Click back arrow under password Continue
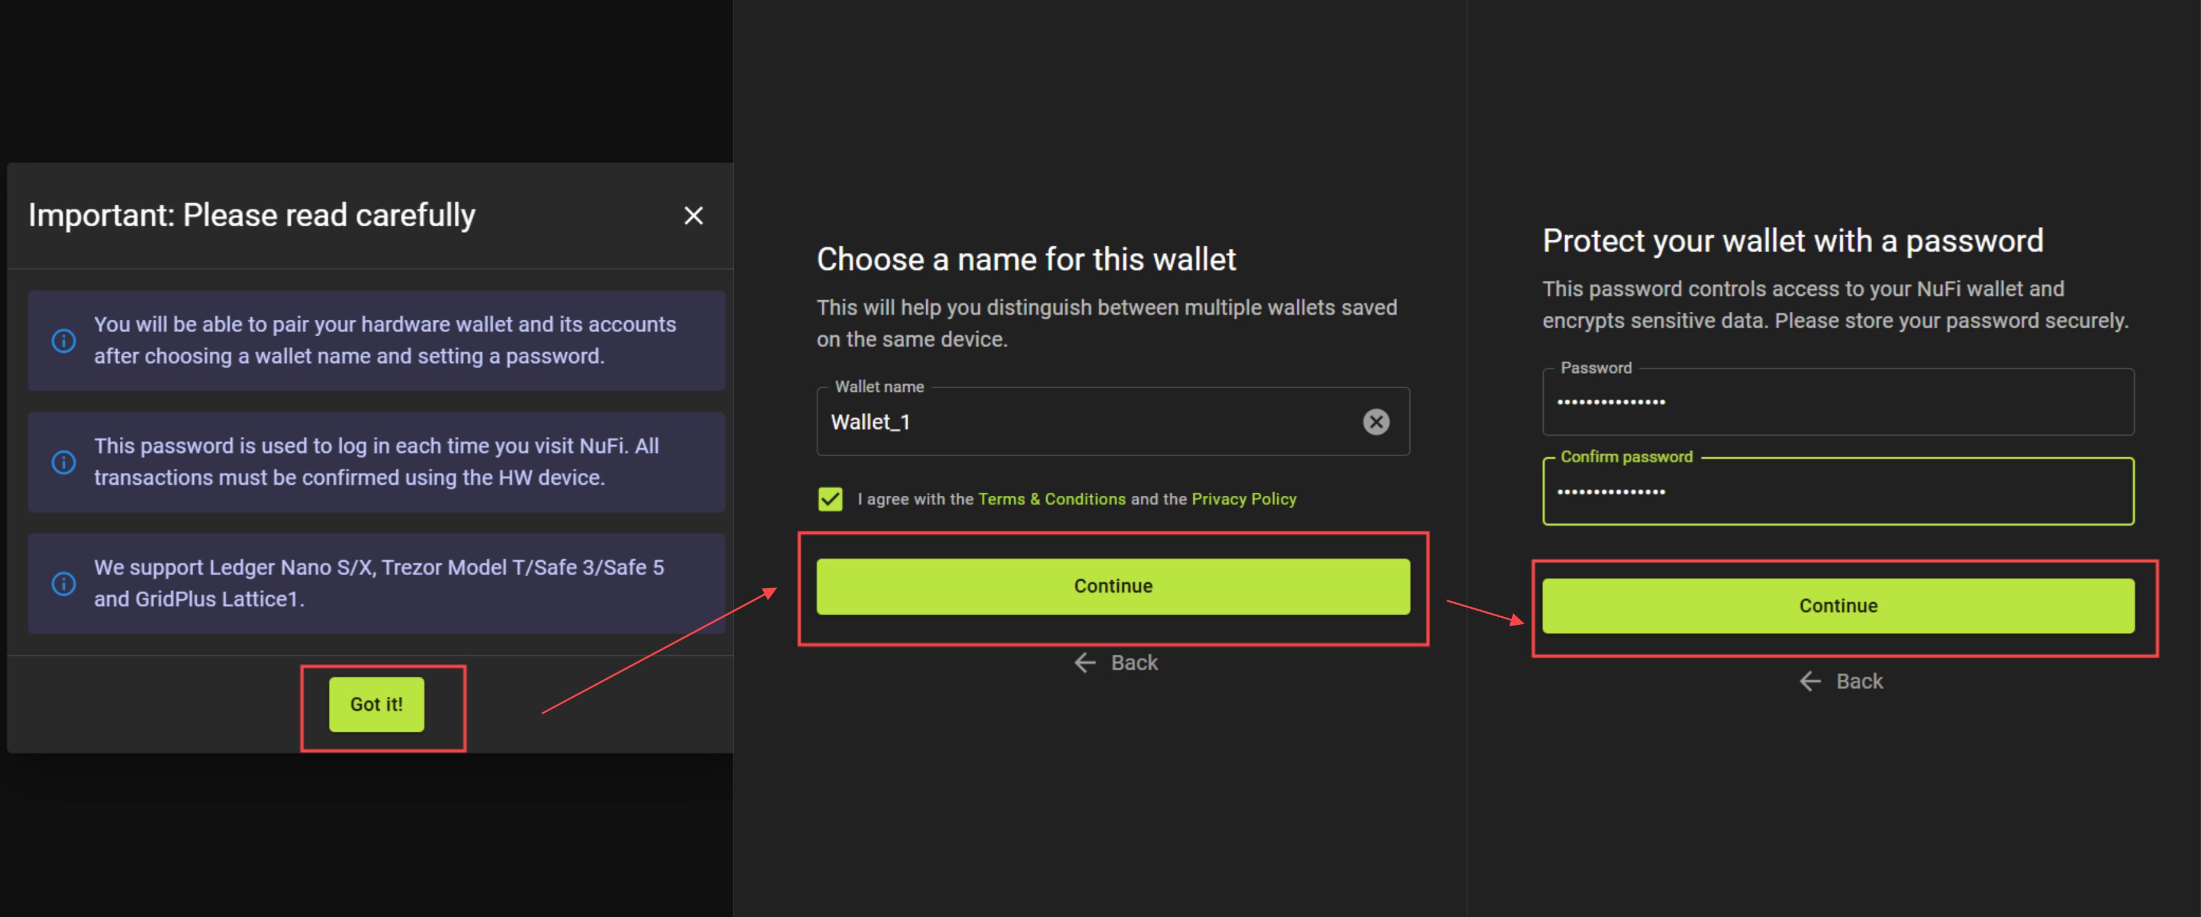This screenshot has width=2201, height=917. click(x=1810, y=681)
